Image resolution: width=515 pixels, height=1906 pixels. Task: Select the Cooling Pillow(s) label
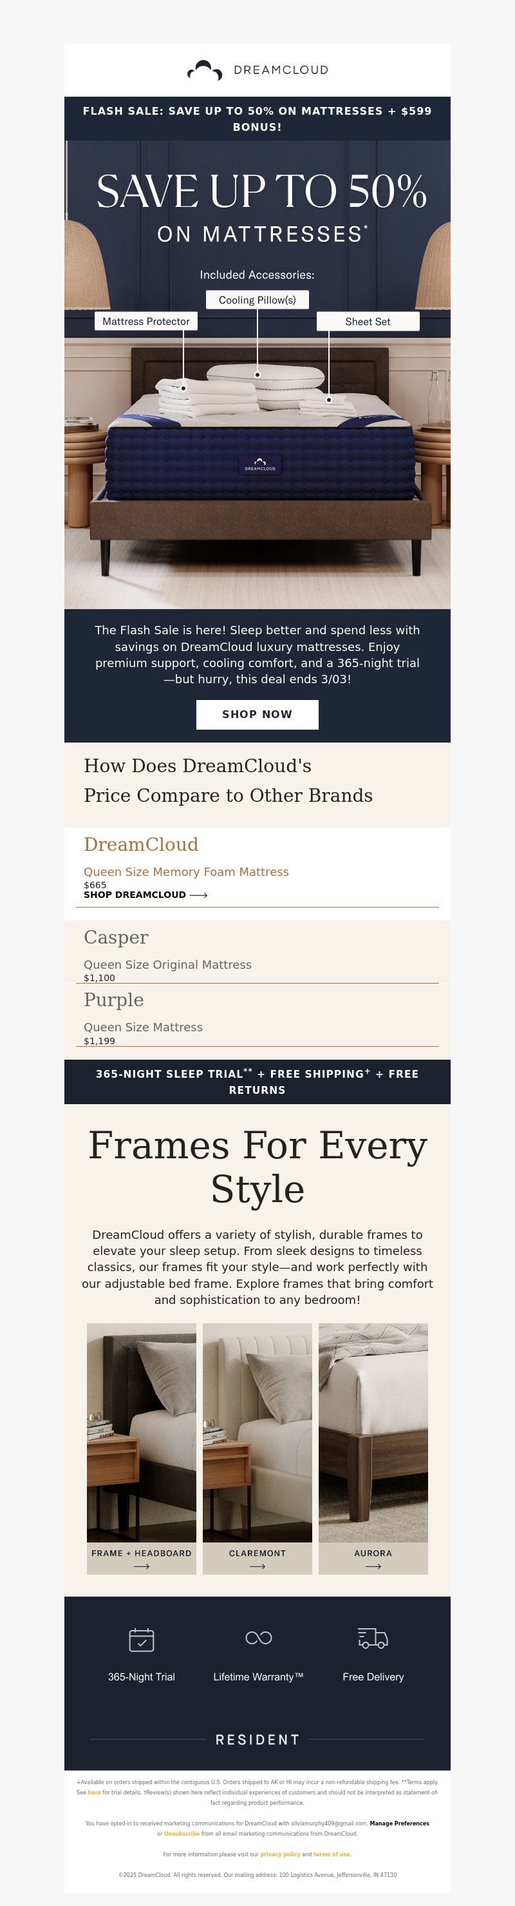257,300
